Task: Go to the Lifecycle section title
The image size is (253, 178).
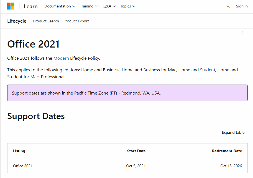Action: coord(17,21)
